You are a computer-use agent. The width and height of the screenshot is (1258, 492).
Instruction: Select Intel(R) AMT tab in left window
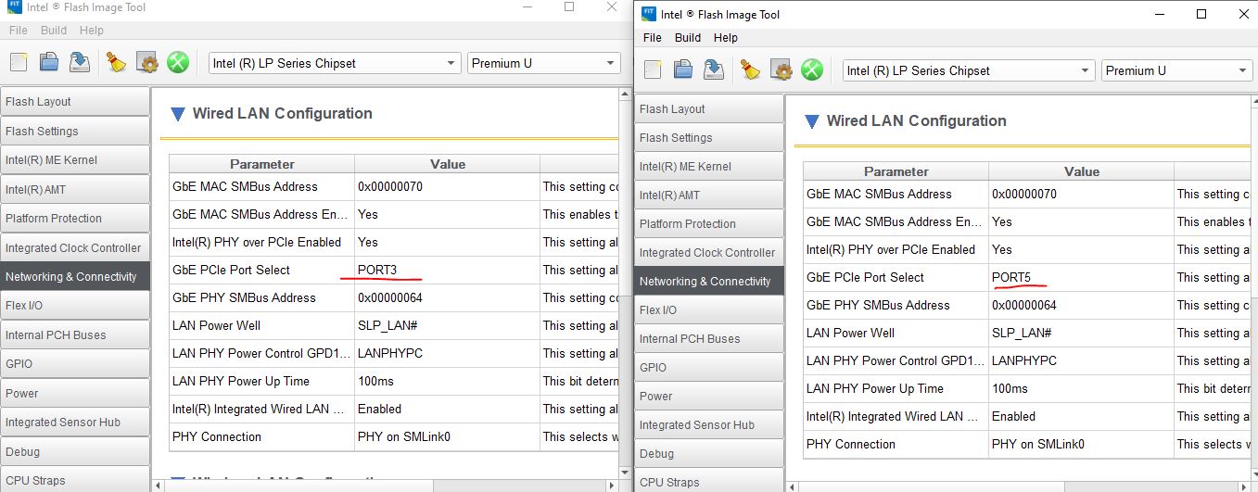(x=74, y=189)
